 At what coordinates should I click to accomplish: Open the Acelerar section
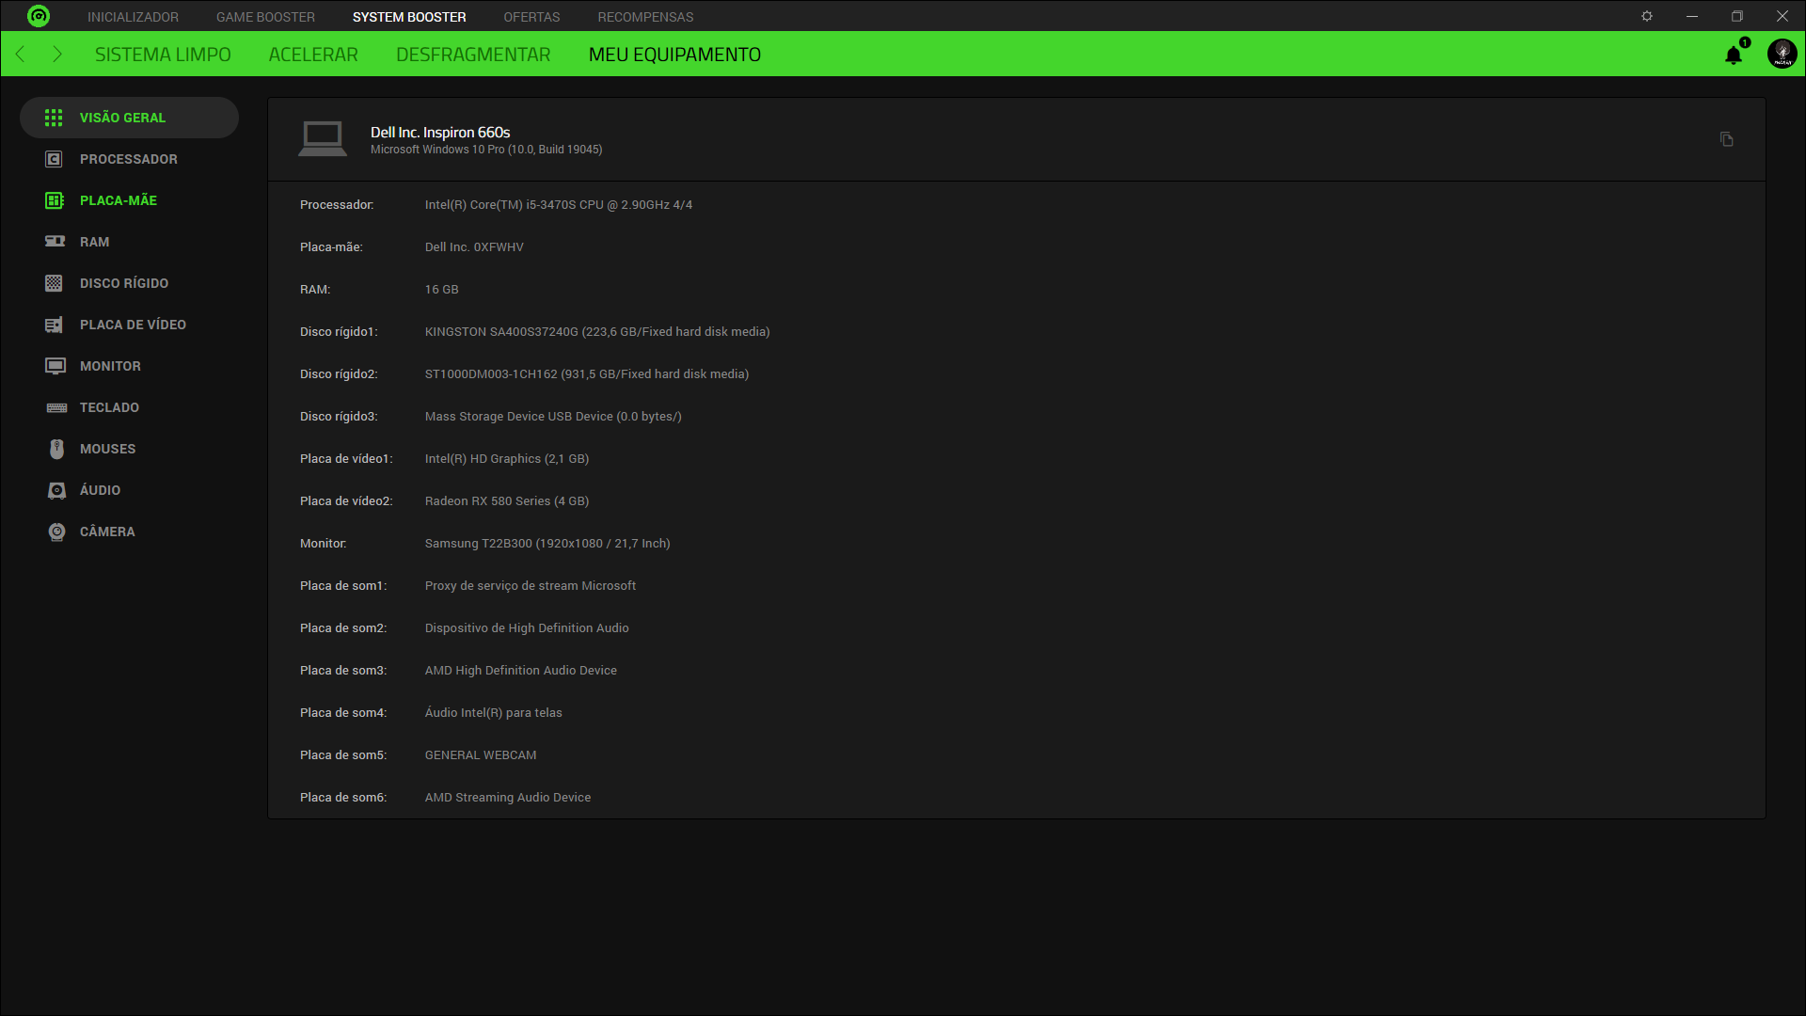coord(313,55)
